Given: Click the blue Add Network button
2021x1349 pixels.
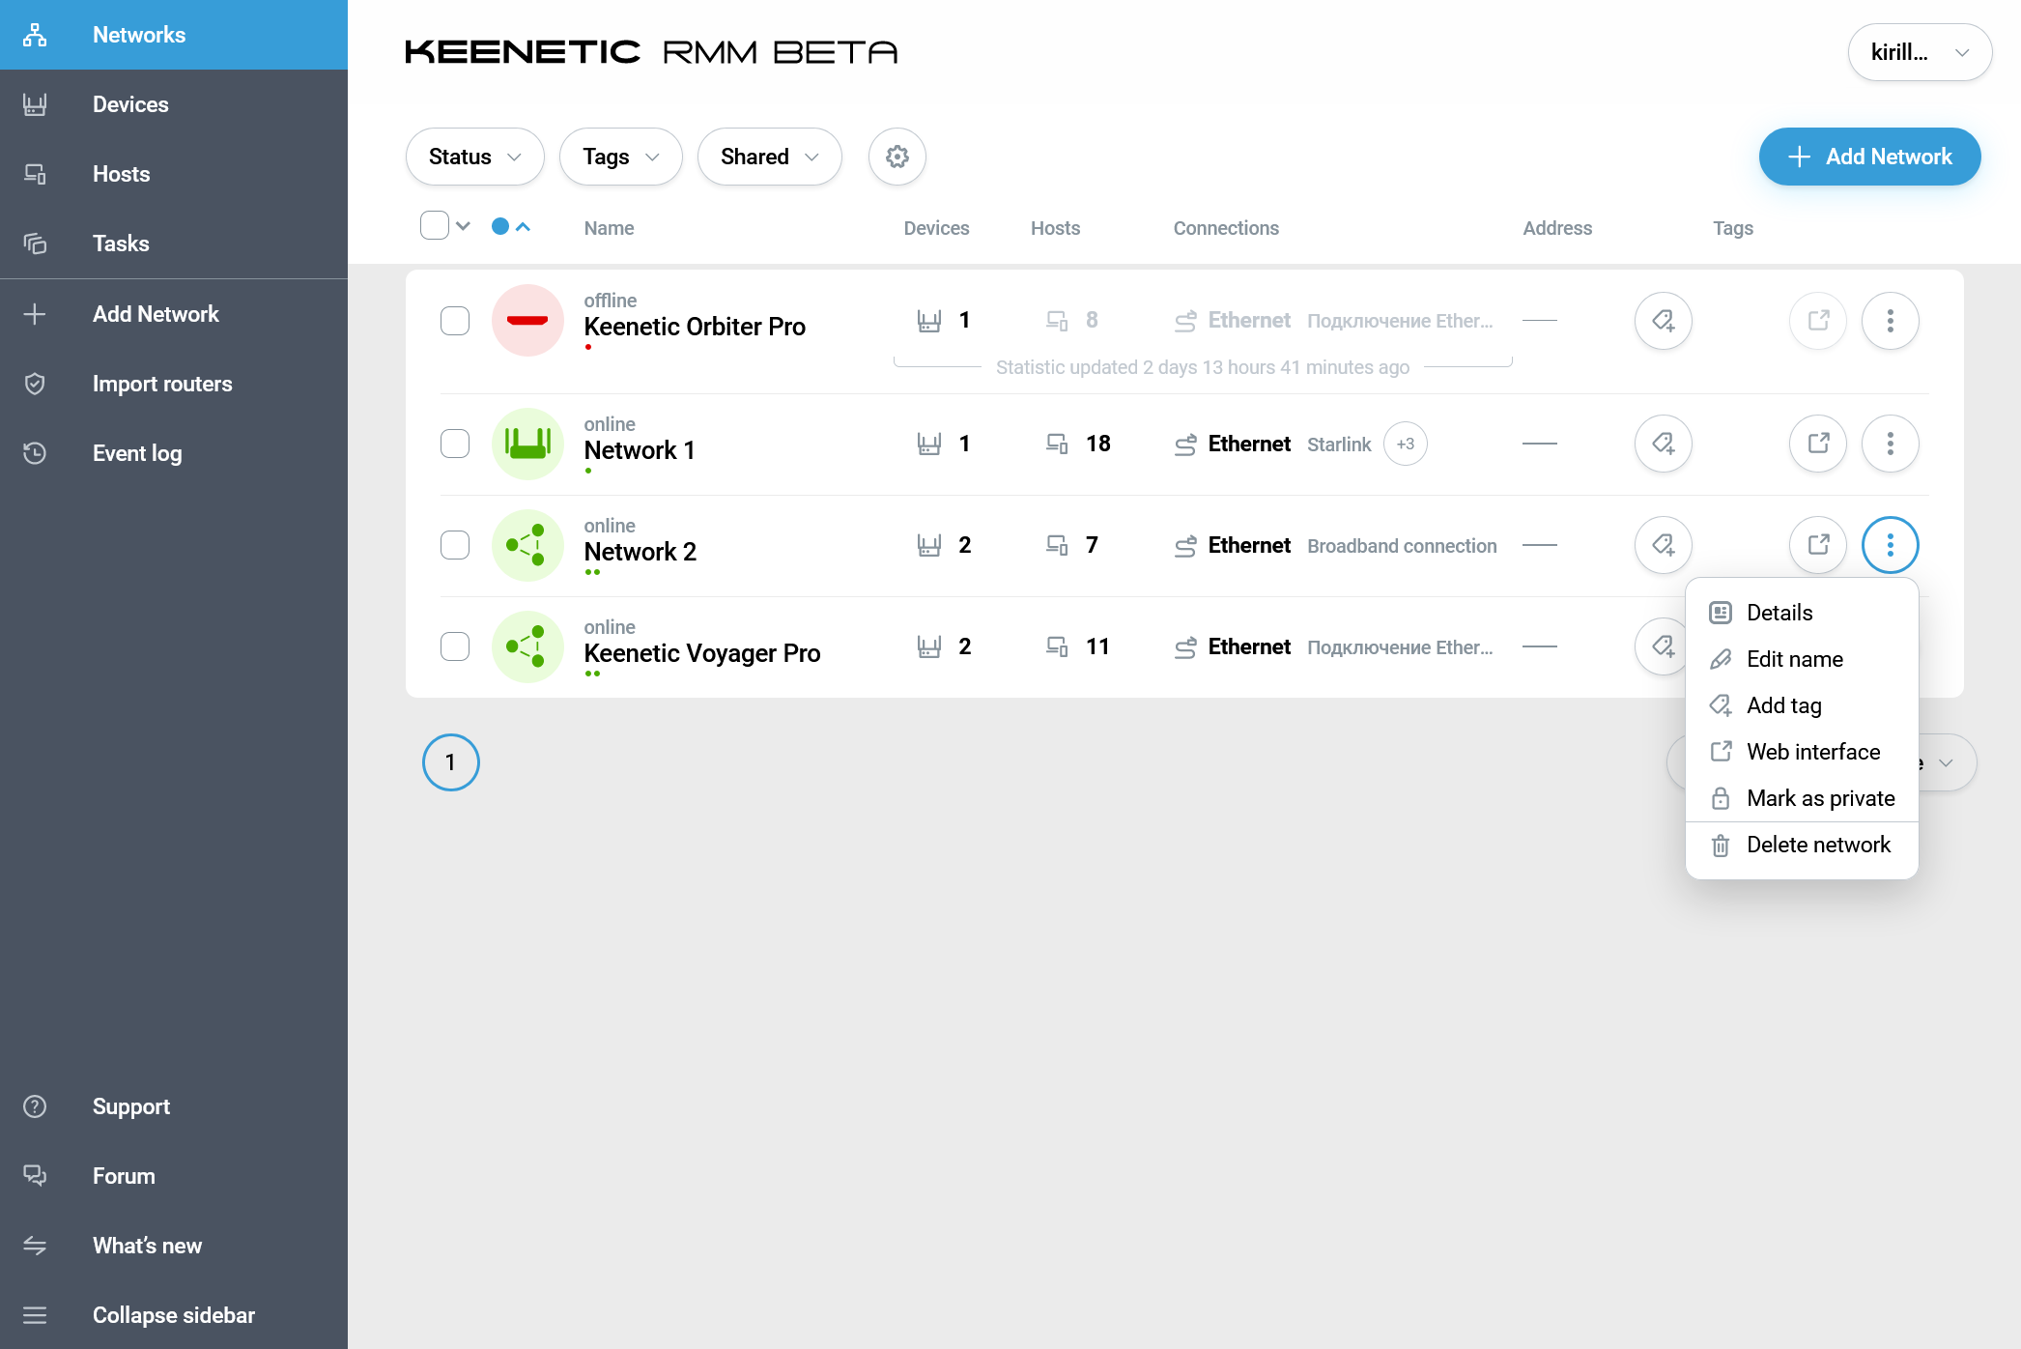Looking at the screenshot, I should 1868,157.
